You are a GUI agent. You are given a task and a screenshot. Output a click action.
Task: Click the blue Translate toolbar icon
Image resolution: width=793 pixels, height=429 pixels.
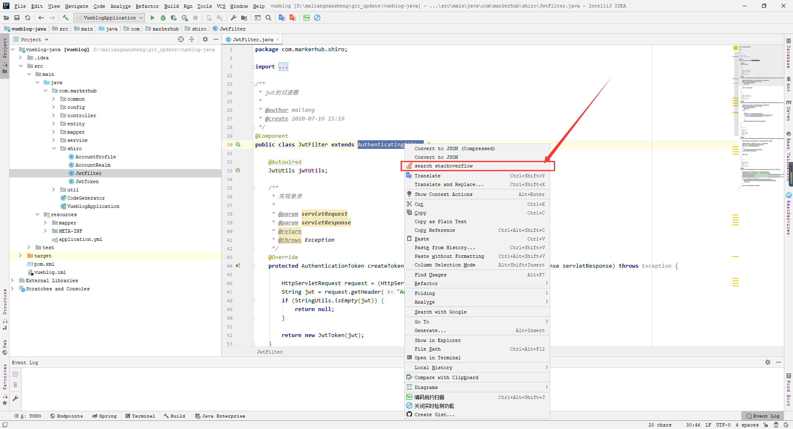click(x=282, y=18)
